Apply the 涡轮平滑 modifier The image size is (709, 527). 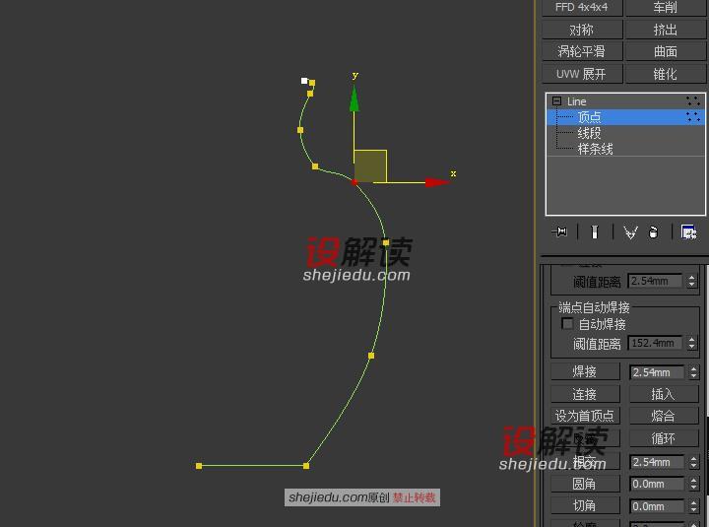582,51
